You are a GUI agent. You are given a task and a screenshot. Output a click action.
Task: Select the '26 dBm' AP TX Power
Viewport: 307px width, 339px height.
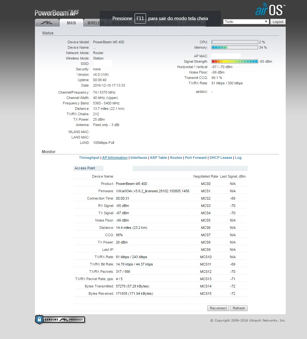pyautogui.click(x=122, y=242)
